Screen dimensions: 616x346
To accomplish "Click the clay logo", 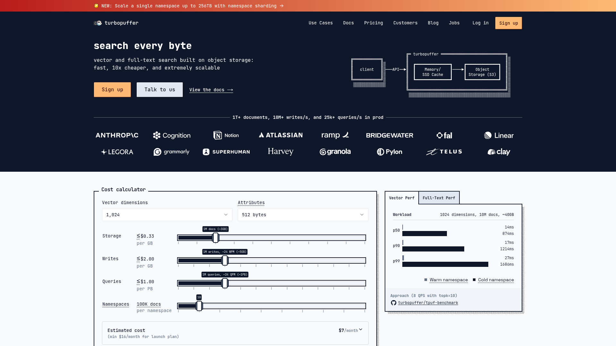I will point(499,152).
